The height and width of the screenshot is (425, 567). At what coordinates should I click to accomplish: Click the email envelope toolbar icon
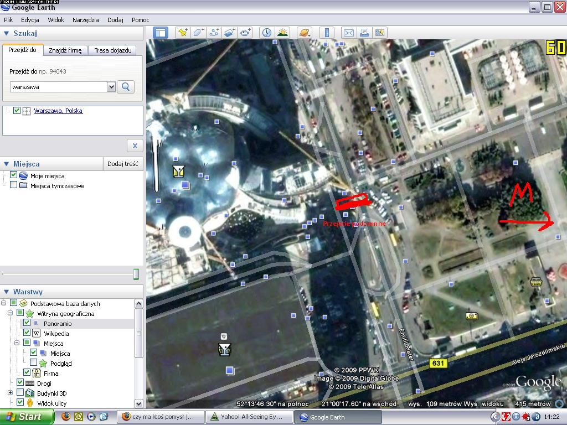349,33
